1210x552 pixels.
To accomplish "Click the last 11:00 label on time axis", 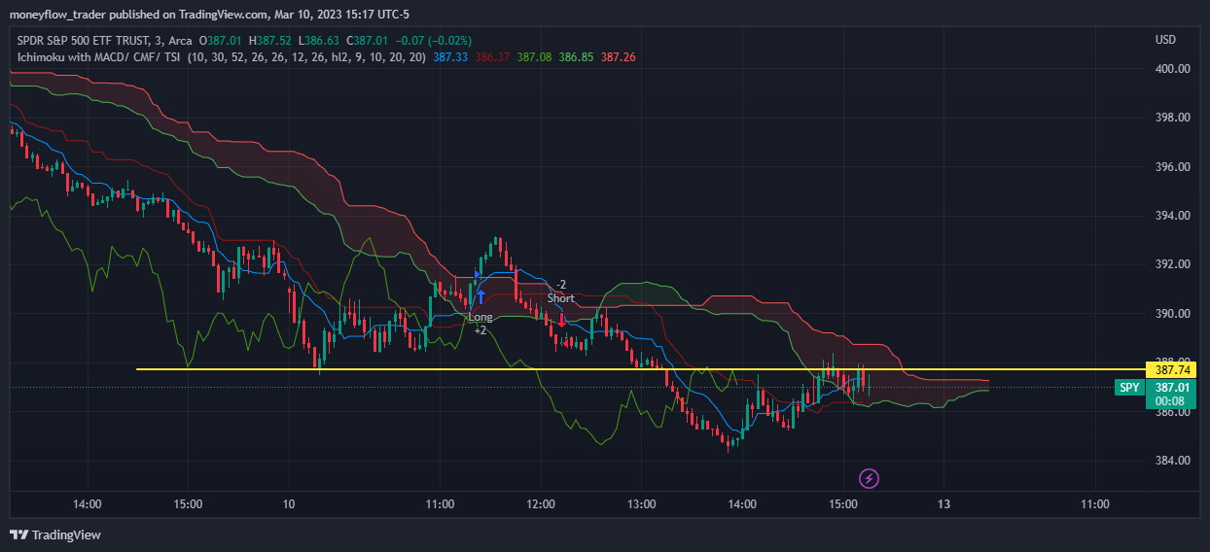I will (x=1095, y=504).
